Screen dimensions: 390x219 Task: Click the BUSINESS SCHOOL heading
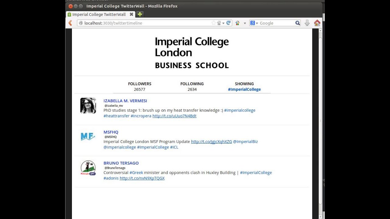coord(192,65)
